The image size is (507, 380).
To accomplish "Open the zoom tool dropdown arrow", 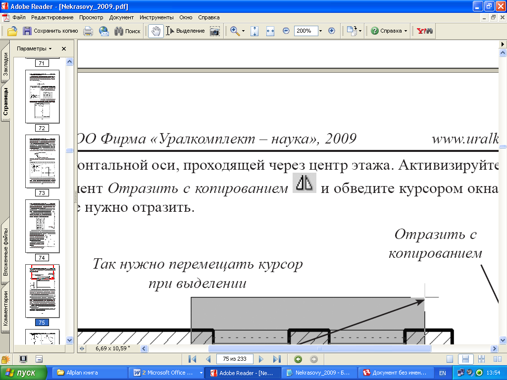I will click(x=244, y=31).
